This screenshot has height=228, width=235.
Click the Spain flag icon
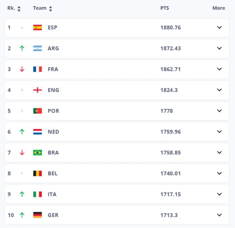pyautogui.click(x=37, y=27)
